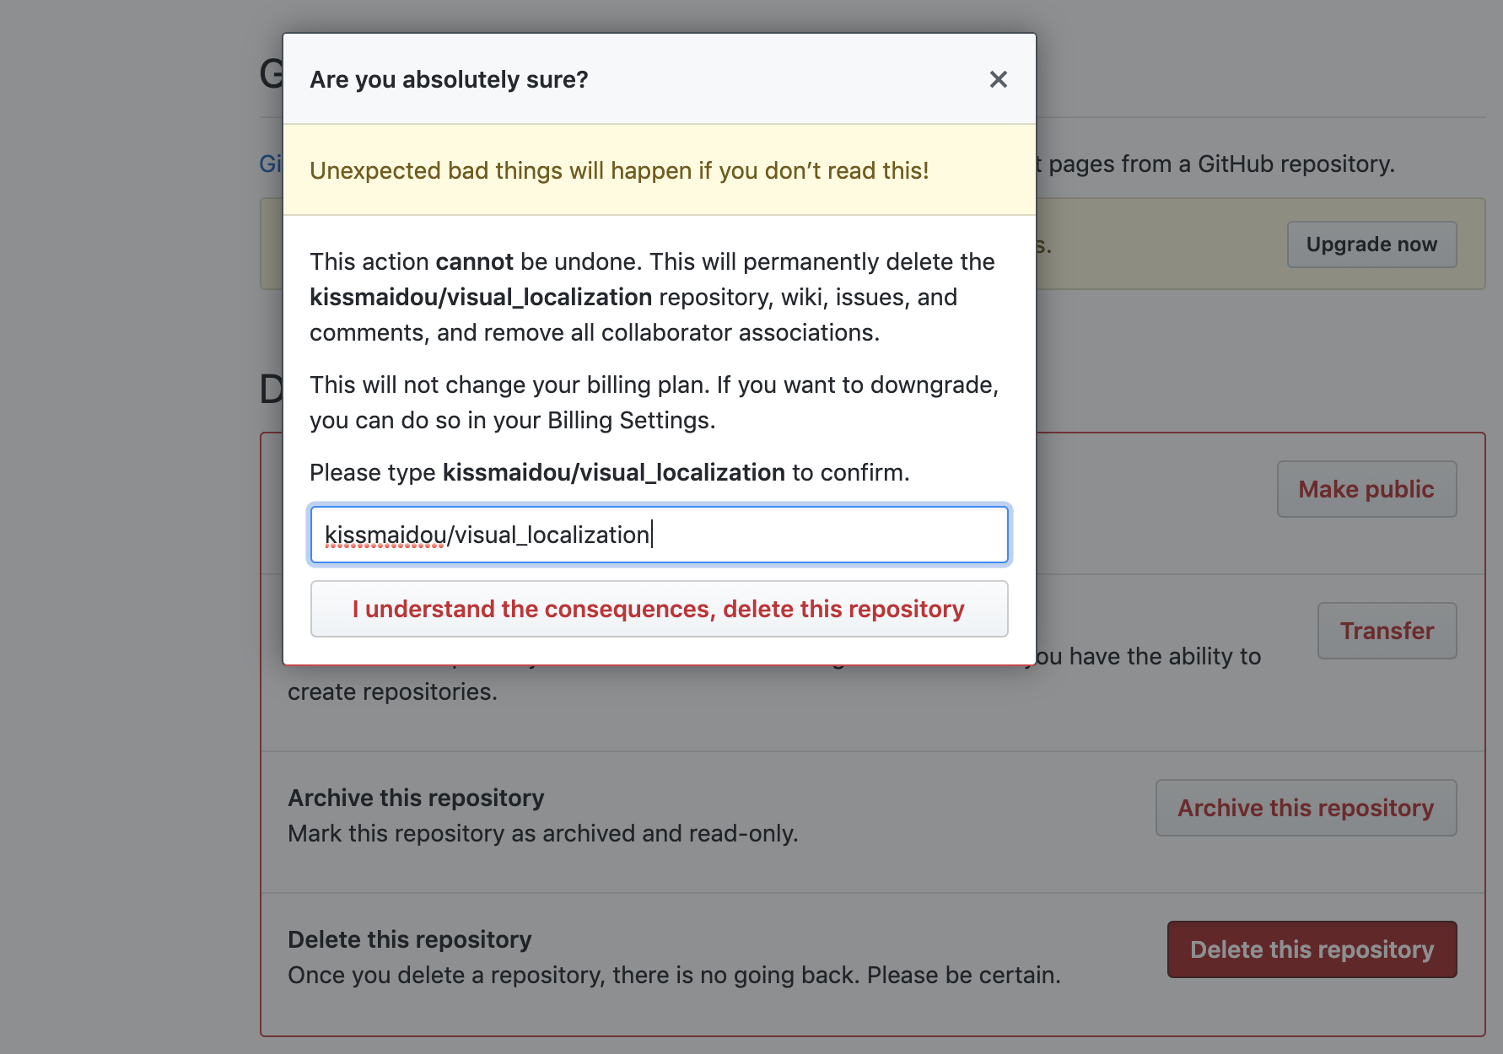Click the 'This will not change your billing plan' paragraph
This screenshot has width=1503, height=1054.
pyautogui.click(x=655, y=402)
